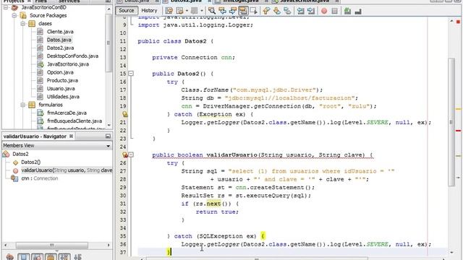Screen dimensions: 463x260
Task: Select DesktopConFondo.java in project tree
Action: point(72,56)
